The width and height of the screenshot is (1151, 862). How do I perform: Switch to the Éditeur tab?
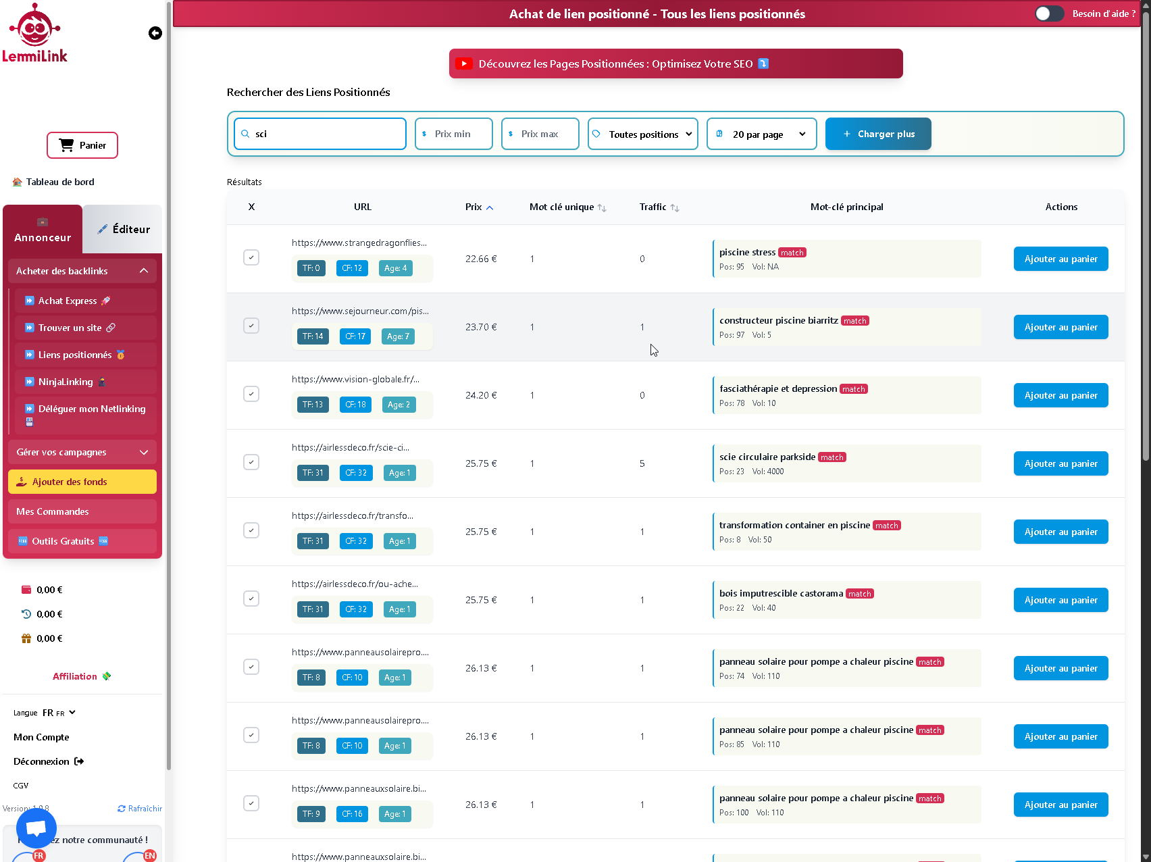(124, 229)
